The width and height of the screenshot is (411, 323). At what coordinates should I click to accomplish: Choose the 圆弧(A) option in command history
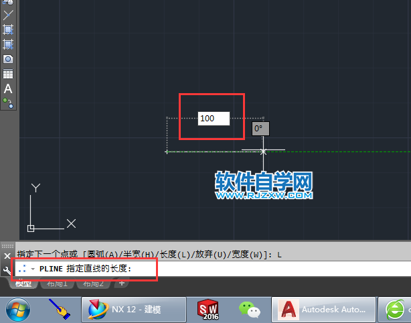click(x=102, y=255)
